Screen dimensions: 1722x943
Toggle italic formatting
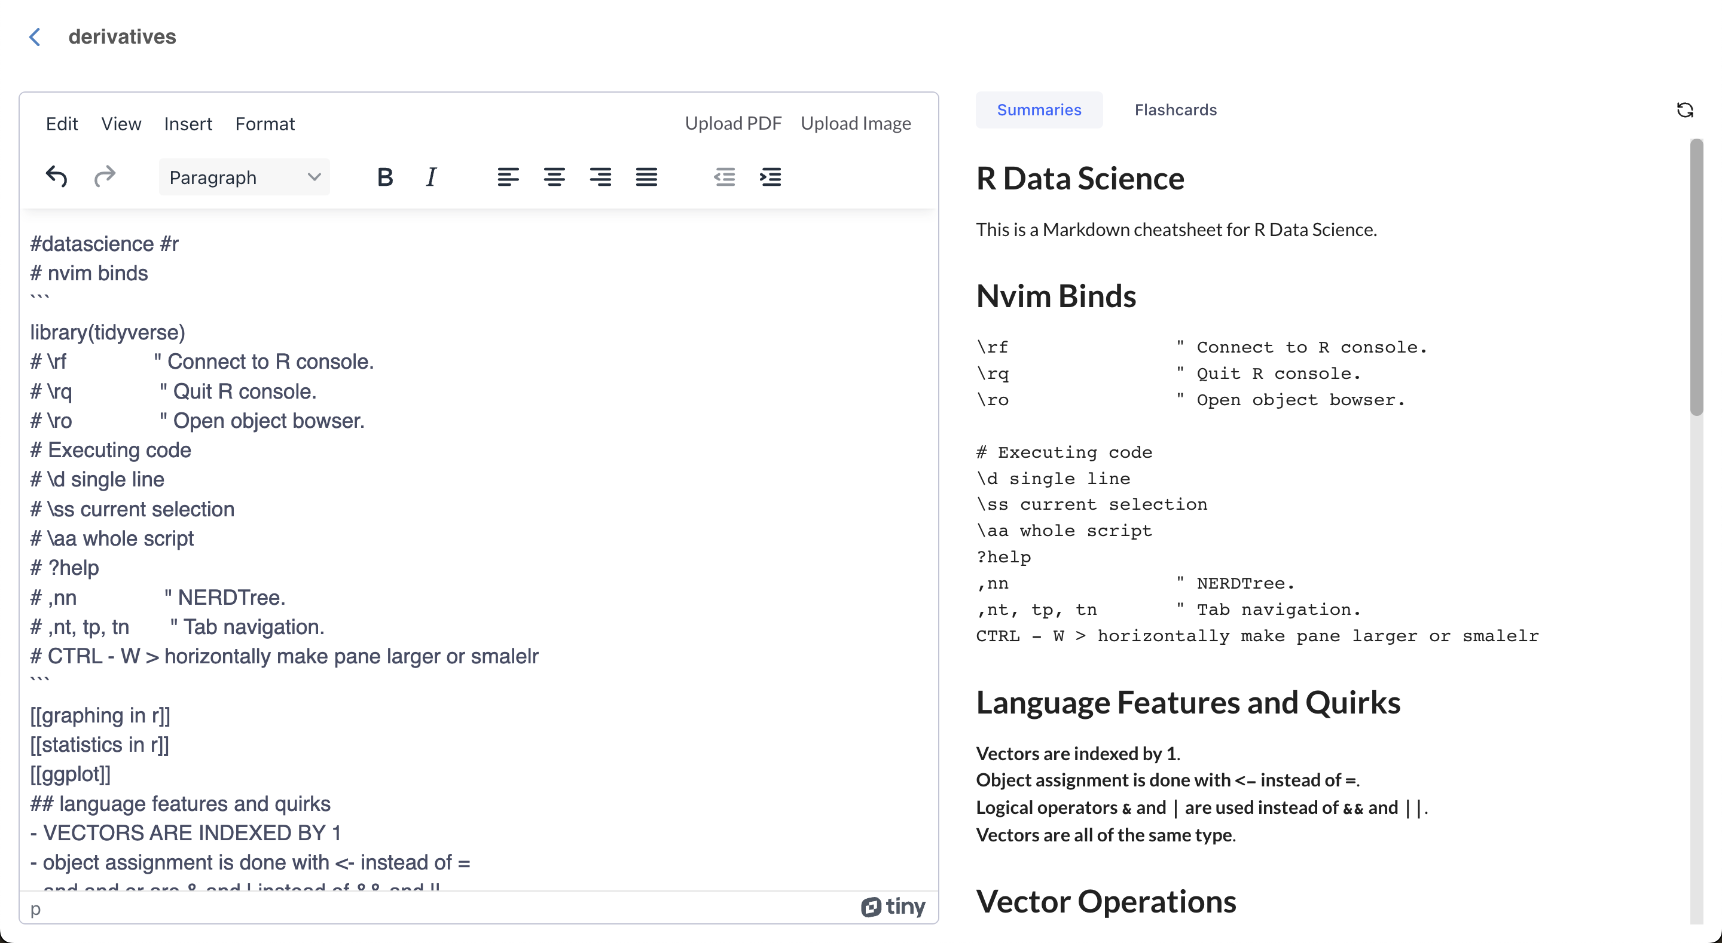point(431,177)
